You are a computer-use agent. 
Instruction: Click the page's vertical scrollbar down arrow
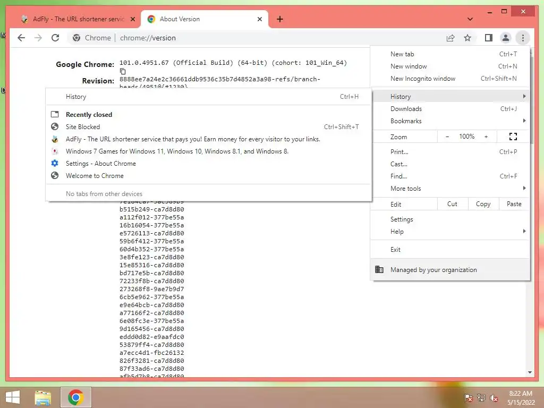(x=530, y=372)
